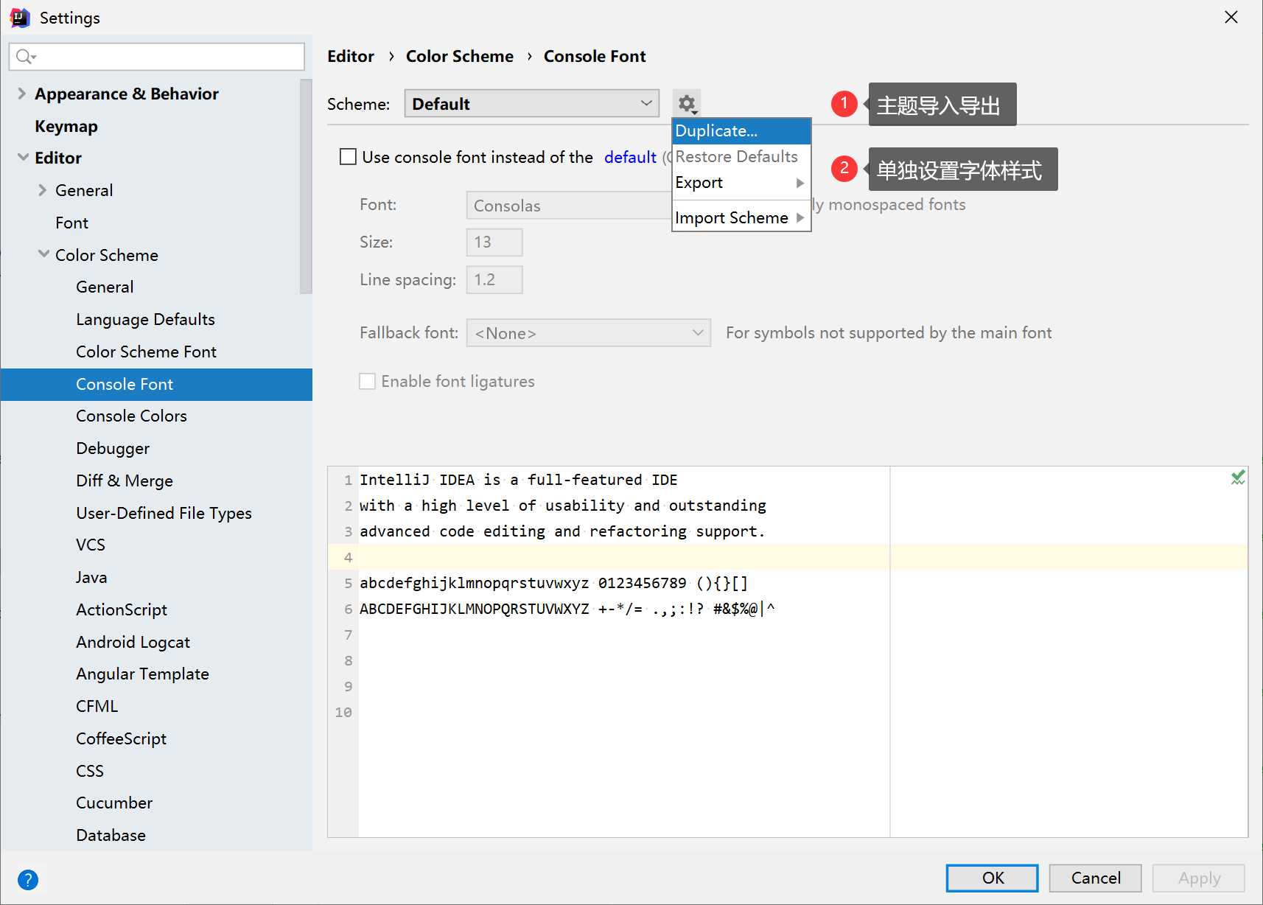Image resolution: width=1263 pixels, height=905 pixels.
Task: Click the Font name Consolas field
Action: pos(569,206)
